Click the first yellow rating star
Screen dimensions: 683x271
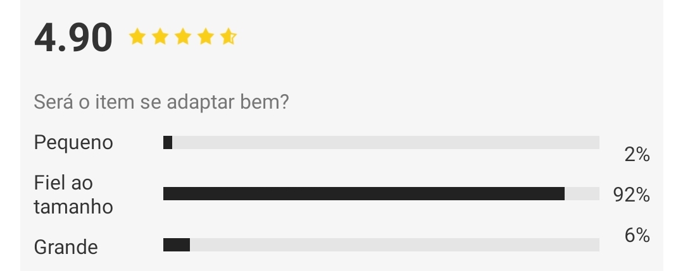(137, 37)
